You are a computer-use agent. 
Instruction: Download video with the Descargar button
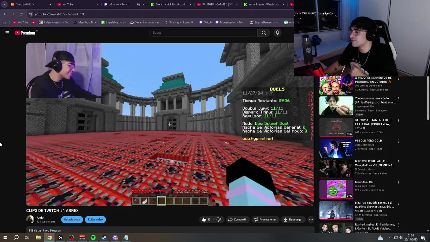(x=293, y=219)
